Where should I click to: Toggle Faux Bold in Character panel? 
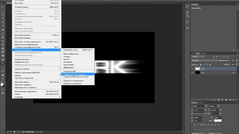195,125
